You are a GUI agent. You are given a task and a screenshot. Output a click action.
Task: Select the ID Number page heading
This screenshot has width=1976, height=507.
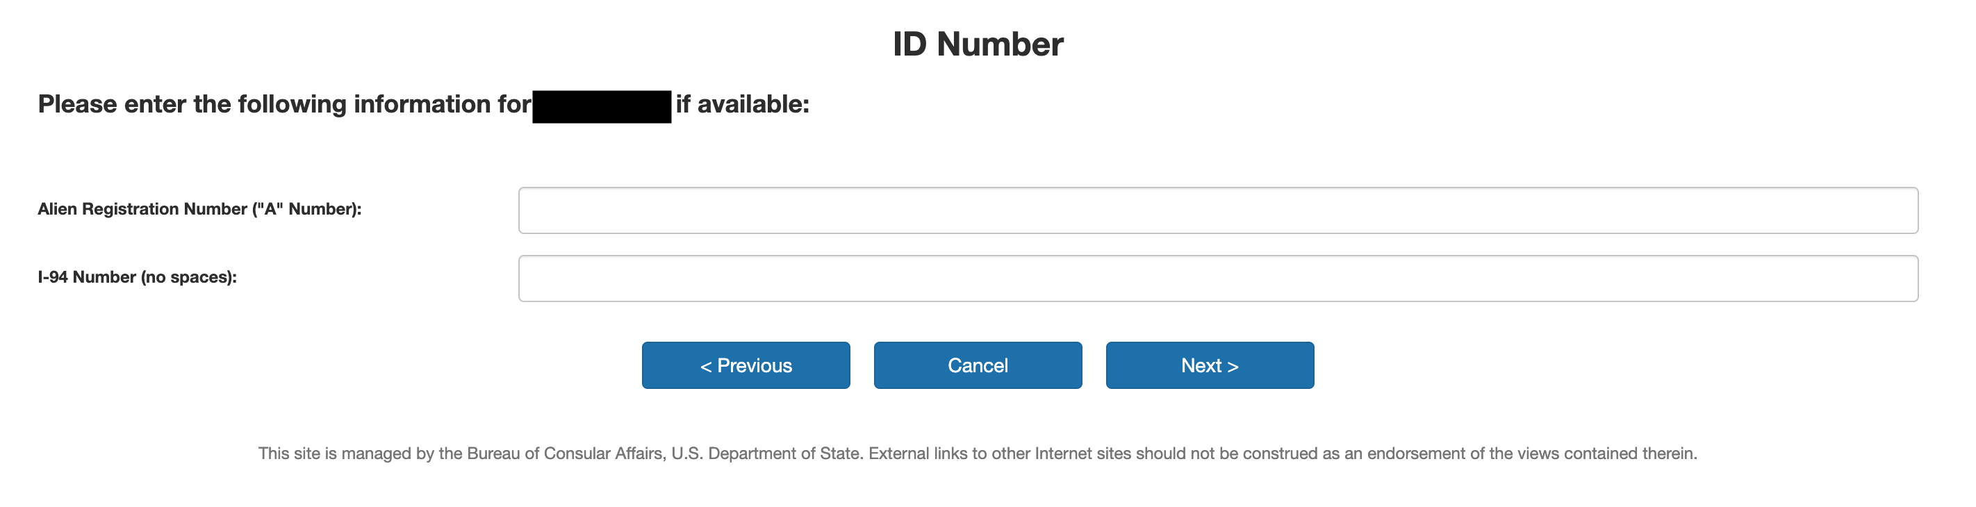pos(978,44)
